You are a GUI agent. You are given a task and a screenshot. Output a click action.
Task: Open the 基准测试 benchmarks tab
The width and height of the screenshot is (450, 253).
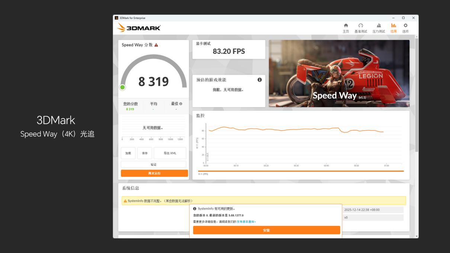click(x=360, y=28)
